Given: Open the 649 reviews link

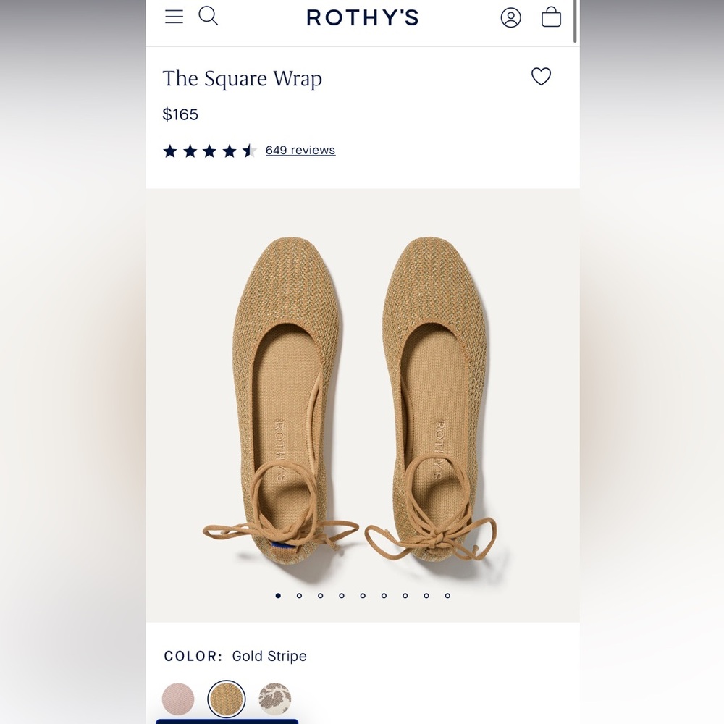Looking at the screenshot, I should [300, 150].
